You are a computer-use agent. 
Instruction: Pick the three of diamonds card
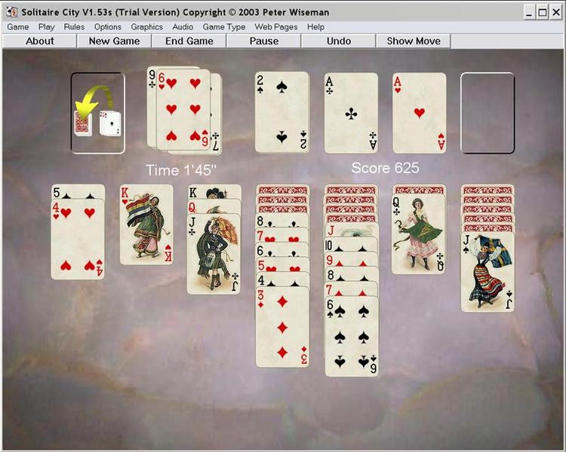click(x=282, y=327)
